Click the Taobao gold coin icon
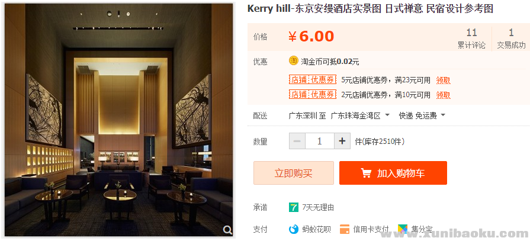 [293, 61]
